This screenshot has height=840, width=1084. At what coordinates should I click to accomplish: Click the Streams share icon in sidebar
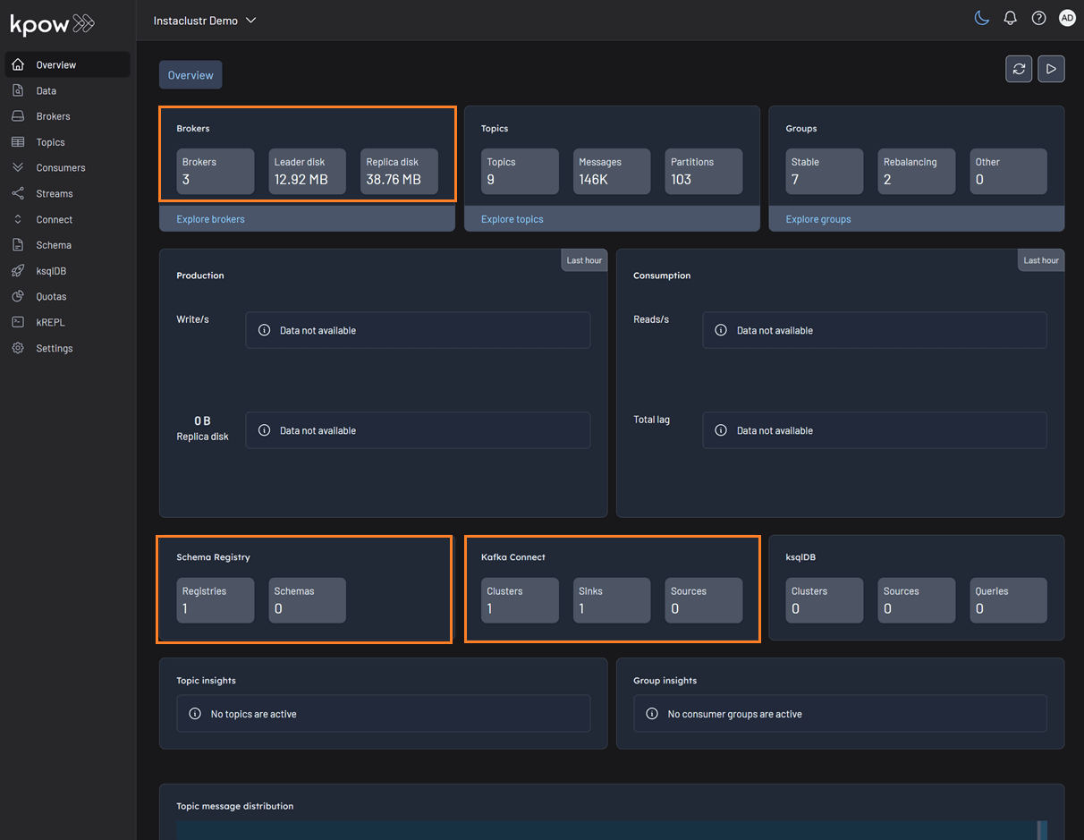[18, 193]
